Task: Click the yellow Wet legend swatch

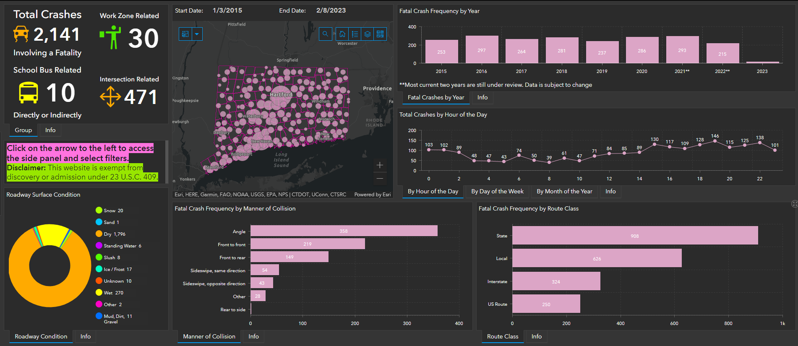Action: coord(99,293)
